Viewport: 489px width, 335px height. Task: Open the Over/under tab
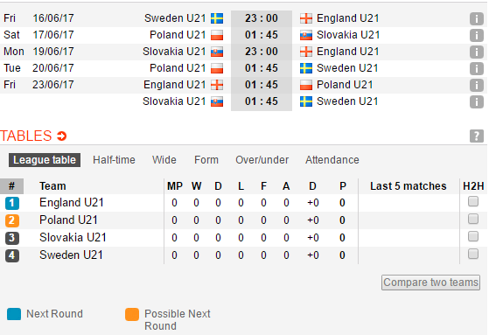coord(262,160)
